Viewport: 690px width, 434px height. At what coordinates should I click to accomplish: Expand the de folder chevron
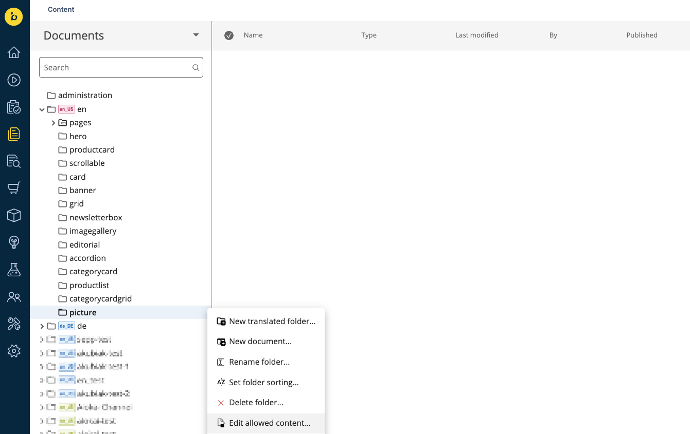coord(42,326)
